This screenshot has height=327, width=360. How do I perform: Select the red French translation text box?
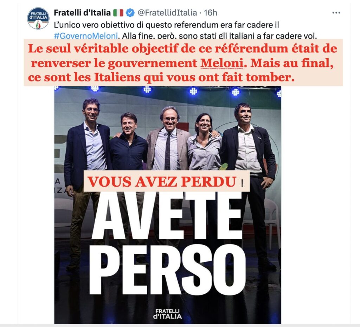pos(183,62)
